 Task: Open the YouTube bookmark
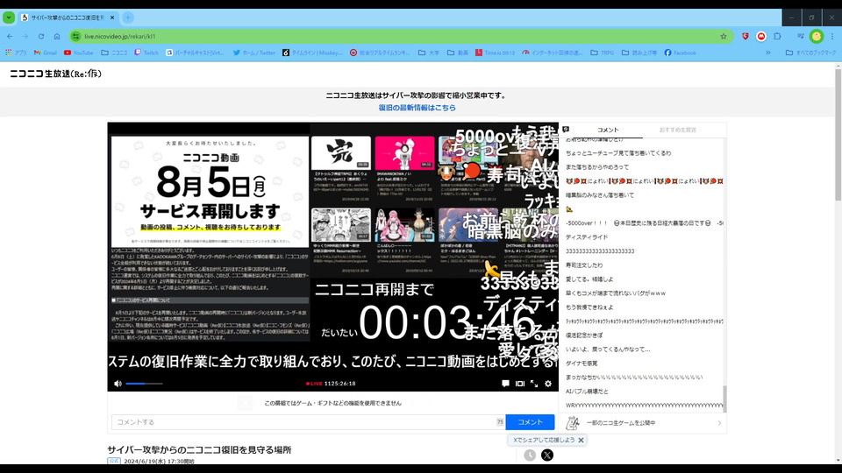pyautogui.click(x=78, y=53)
